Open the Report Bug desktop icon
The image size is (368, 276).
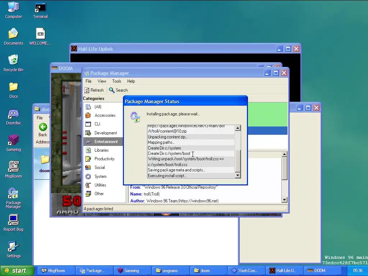13,223
